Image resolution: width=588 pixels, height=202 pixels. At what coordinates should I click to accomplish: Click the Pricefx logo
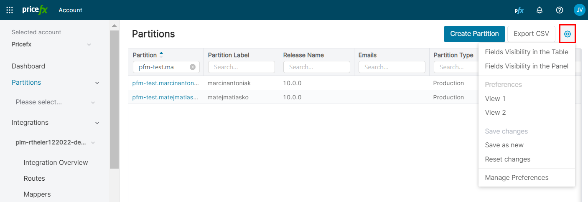click(x=35, y=10)
